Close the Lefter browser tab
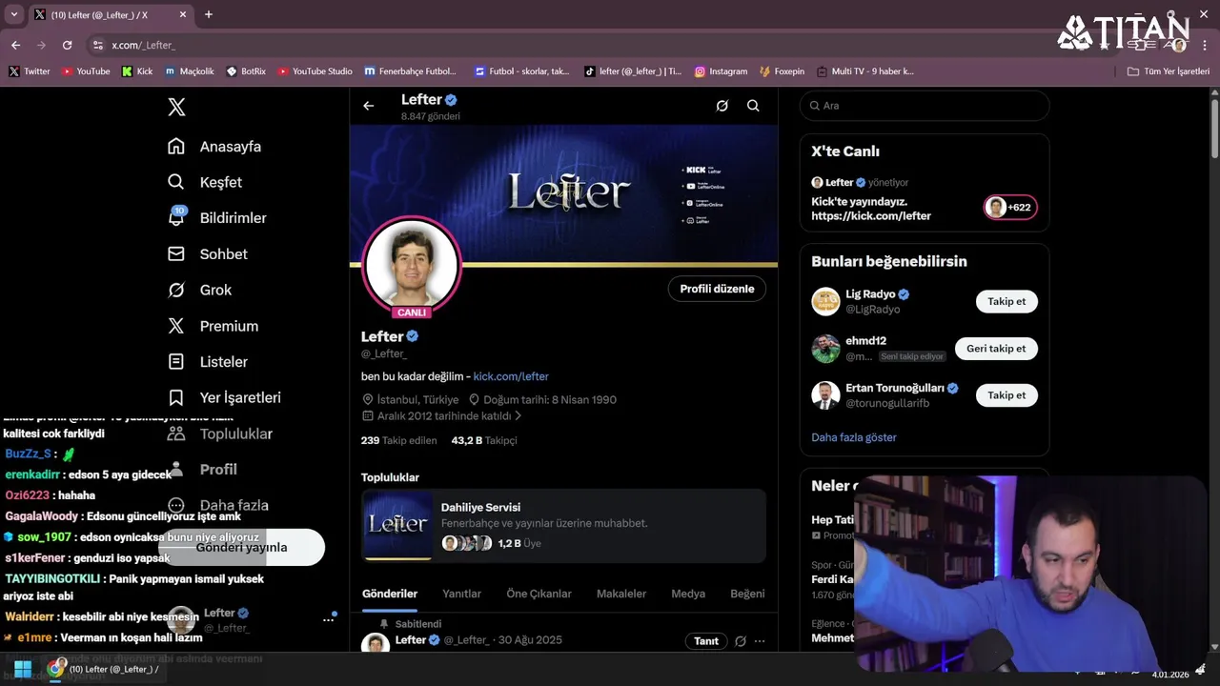This screenshot has height=686, width=1220. [x=183, y=14]
